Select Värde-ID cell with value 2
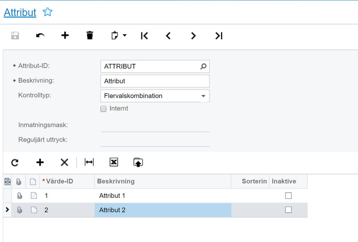Viewport: 358px width, 242px height. click(67, 210)
